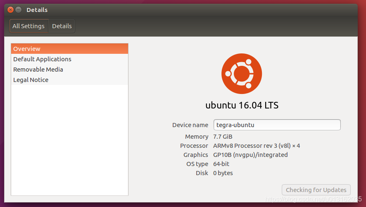
Task: Click the Details window title text
Action: point(37,10)
